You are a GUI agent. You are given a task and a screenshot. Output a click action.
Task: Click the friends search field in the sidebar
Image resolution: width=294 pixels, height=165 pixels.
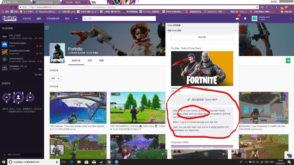pos(22,154)
